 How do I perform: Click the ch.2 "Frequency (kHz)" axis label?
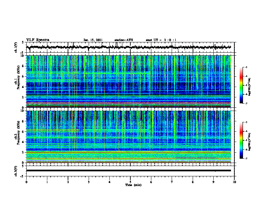point(18,133)
